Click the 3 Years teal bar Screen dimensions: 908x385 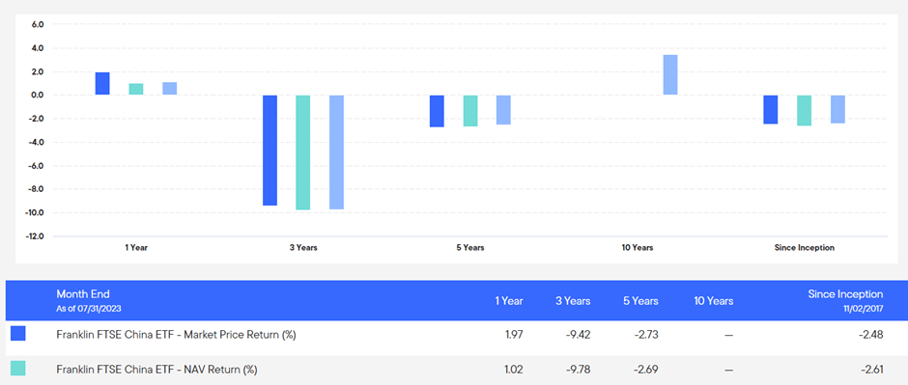303,152
